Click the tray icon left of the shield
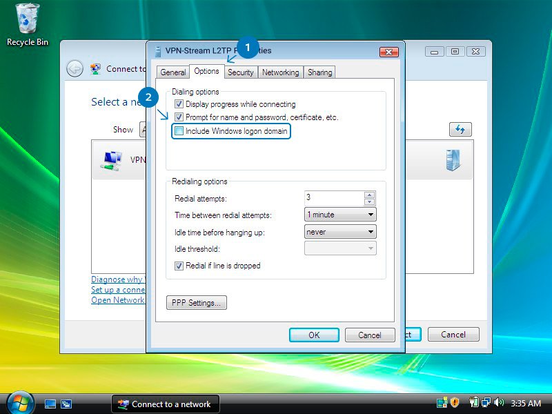This screenshot has width=552, height=414. coord(442,402)
